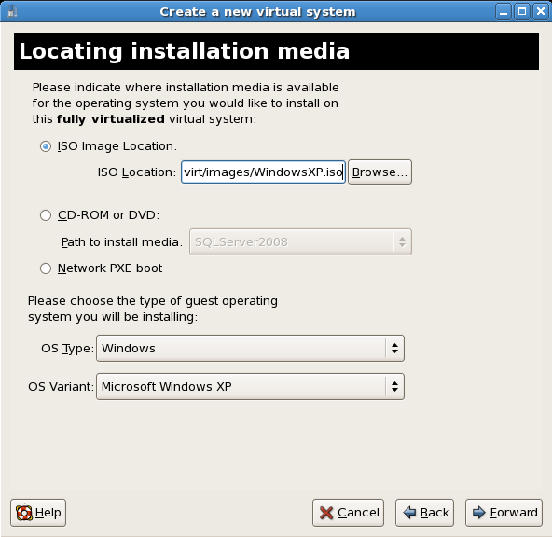
Task: Minimize the Create a new virtual system window
Action: point(504,12)
